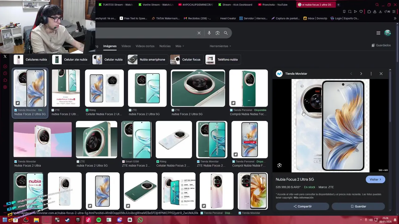This screenshot has height=224, width=399.
Task: Open the extensions cube icon
Action: click(369, 12)
